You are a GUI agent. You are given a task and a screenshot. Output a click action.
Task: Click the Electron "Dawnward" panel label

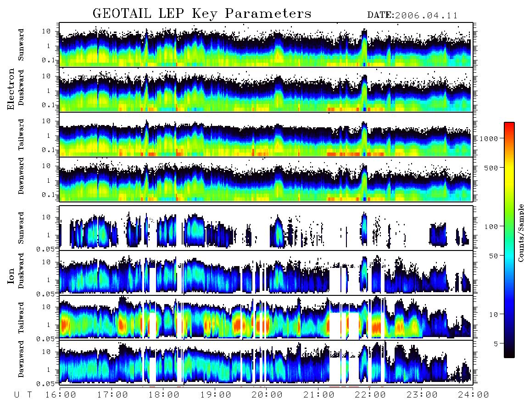(x=21, y=176)
